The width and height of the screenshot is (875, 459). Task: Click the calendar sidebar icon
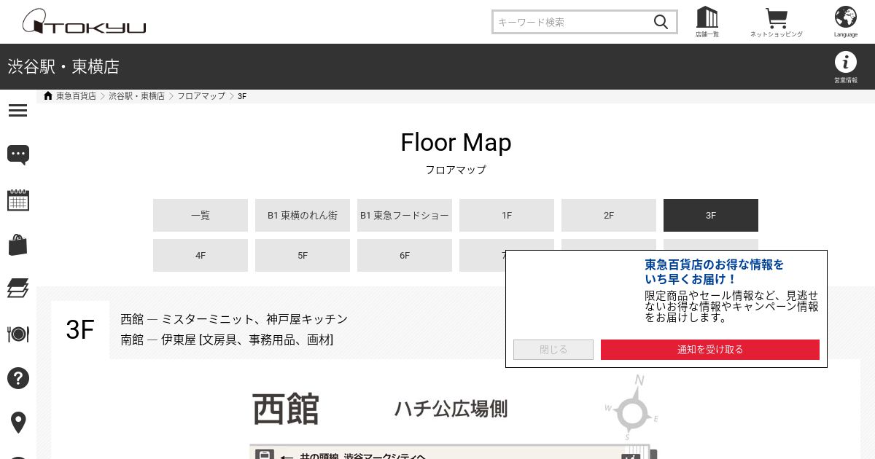coord(18,200)
